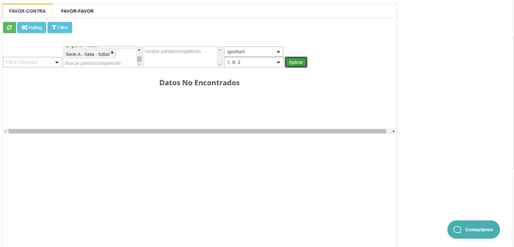The width and height of the screenshot is (514, 247).
Task: Open the Contactanos chat widget
Action: point(473,229)
